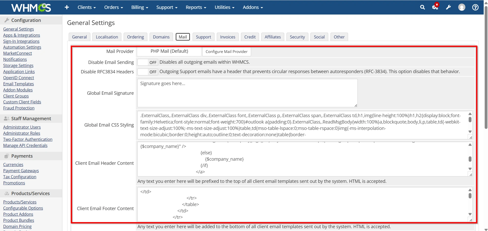Click Header Content textarea scrollbar up arrow
The width and height of the screenshot is (488, 231).
[470, 145]
